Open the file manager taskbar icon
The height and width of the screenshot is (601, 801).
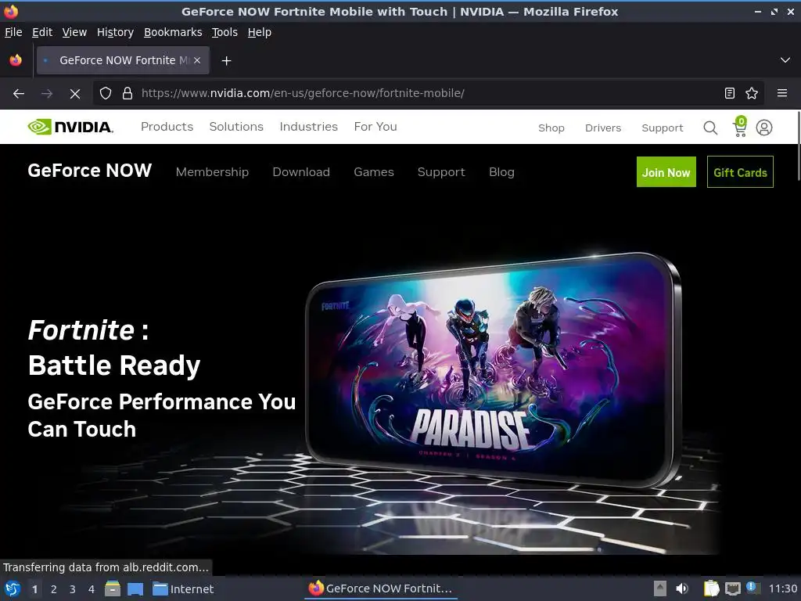click(113, 589)
